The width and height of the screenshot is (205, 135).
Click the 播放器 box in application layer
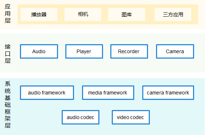[39, 14]
